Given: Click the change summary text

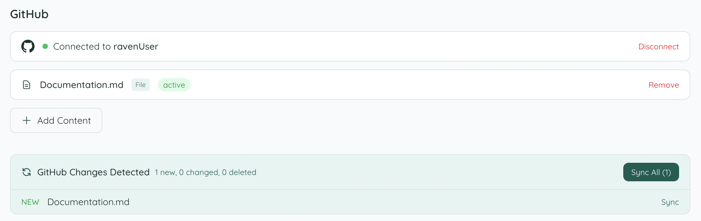Looking at the screenshot, I should 205,172.
